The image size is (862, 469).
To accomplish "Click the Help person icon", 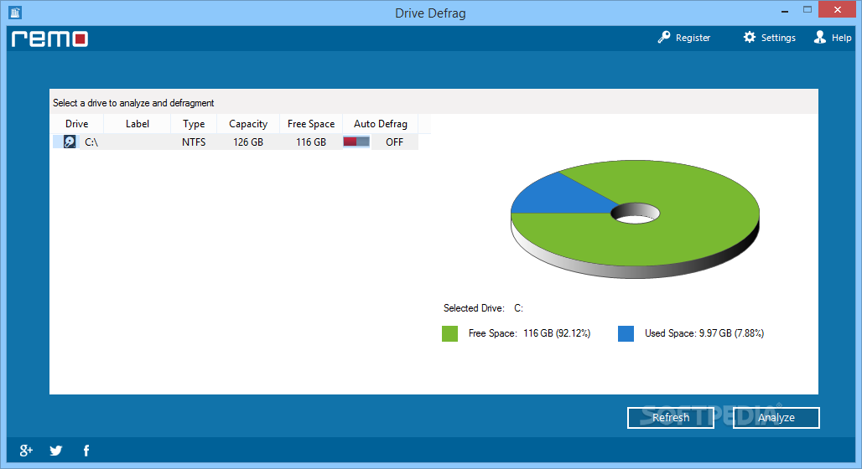I will [820, 37].
